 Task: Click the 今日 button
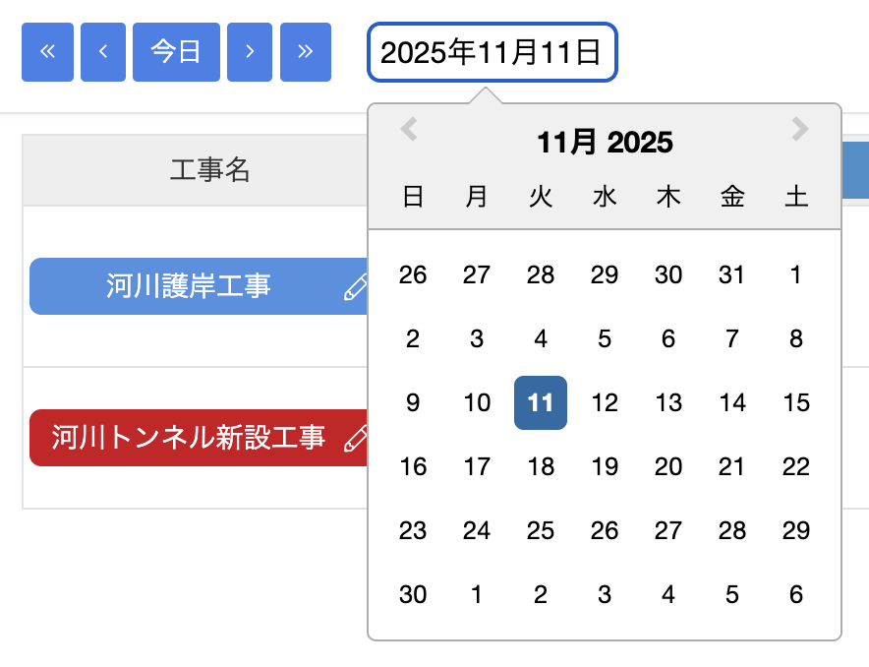176,52
